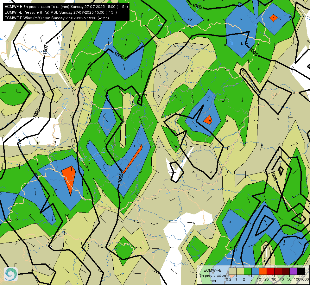310x285 pixels.
Task: Pick the dark red 30–40 mm legend swatch
Action: [x=278, y=271]
